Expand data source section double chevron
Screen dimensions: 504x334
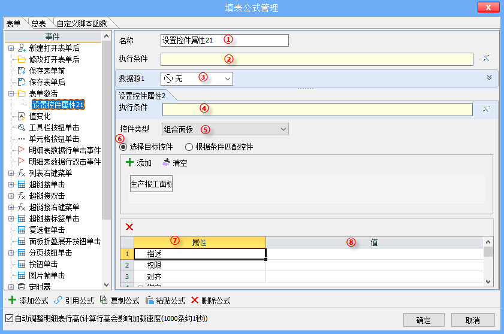pos(489,78)
